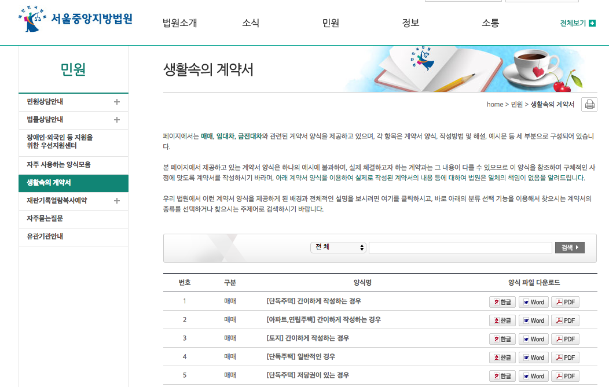
Task: Click the 서울중앙지방법원 logo
Action: click(x=75, y=19)
